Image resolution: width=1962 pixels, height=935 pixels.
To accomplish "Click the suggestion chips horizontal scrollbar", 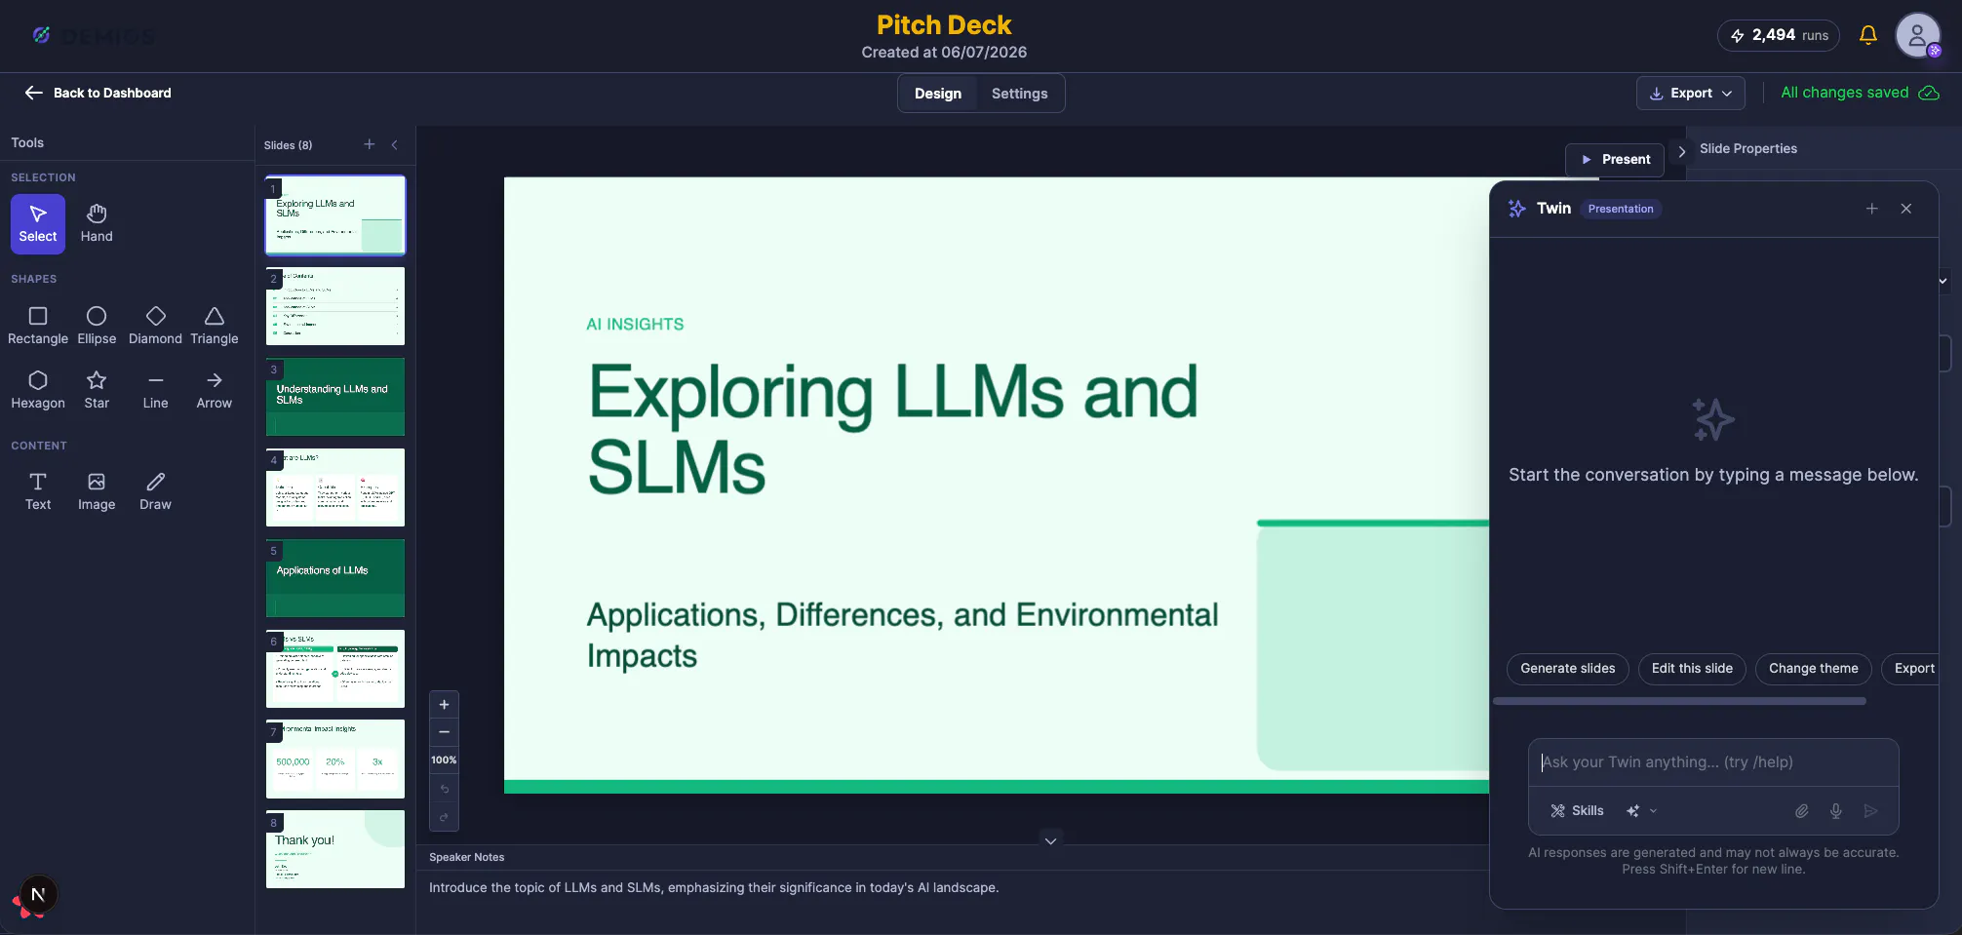I will [x=1679, y=701].
